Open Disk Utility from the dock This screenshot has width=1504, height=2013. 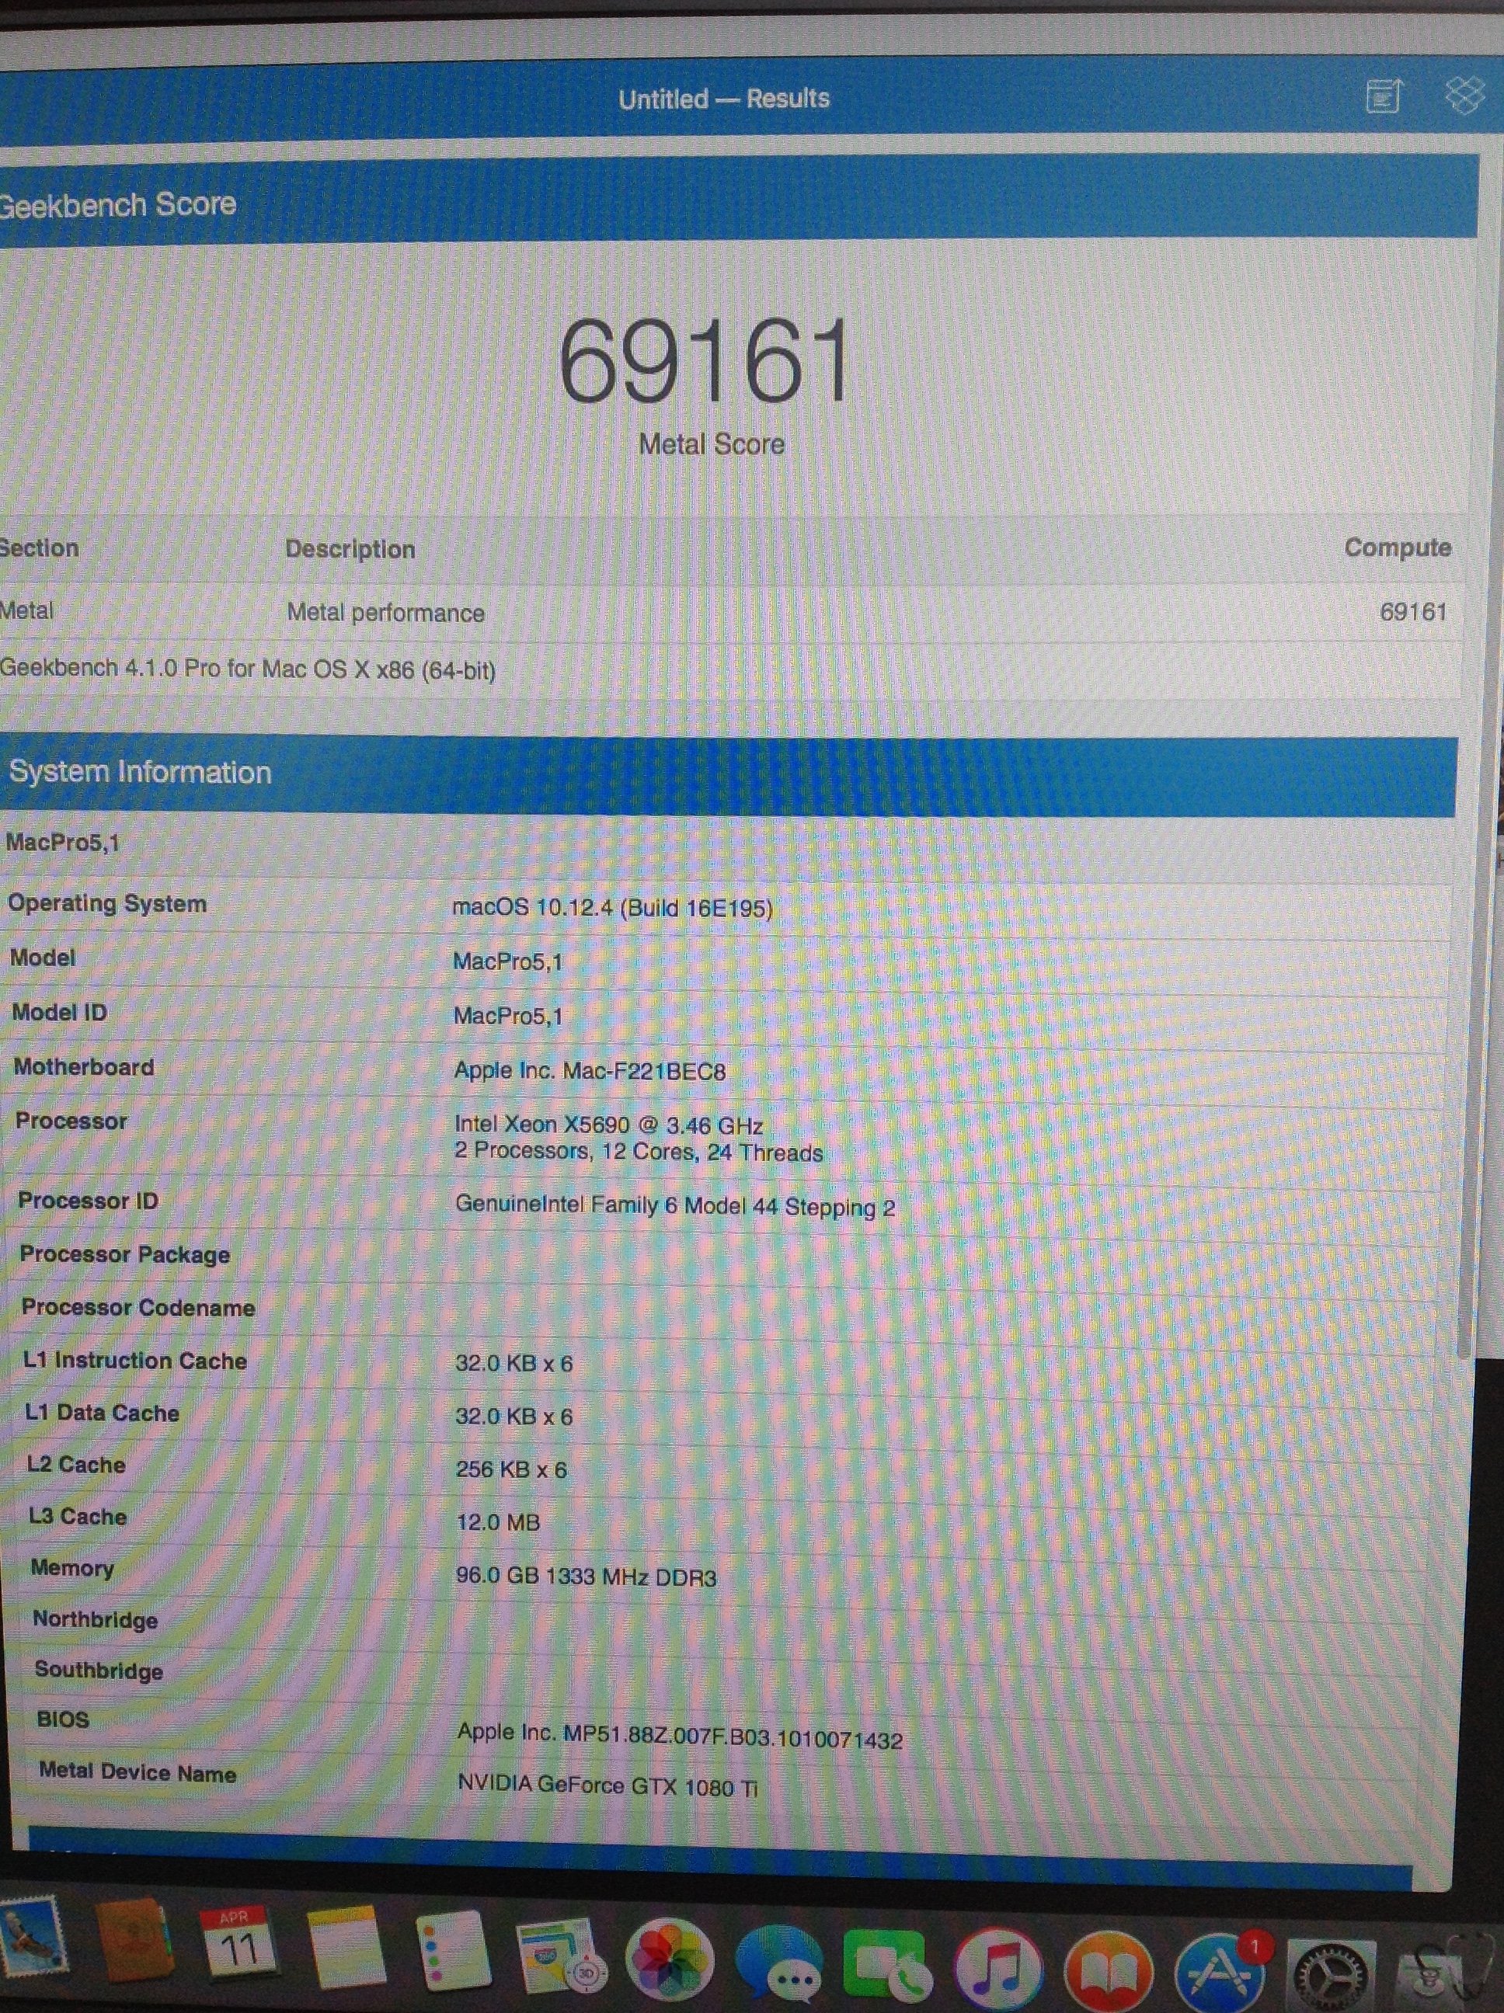pyautogui.click(x=1447, y=1975)
